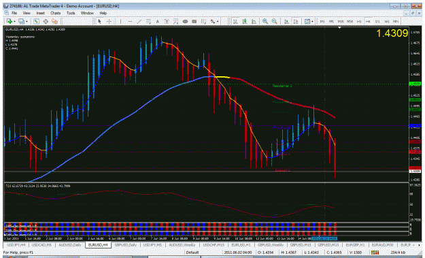Expand the Profiles dropdown arrow
Screen dimensions: 425x258
click(27, 21)
